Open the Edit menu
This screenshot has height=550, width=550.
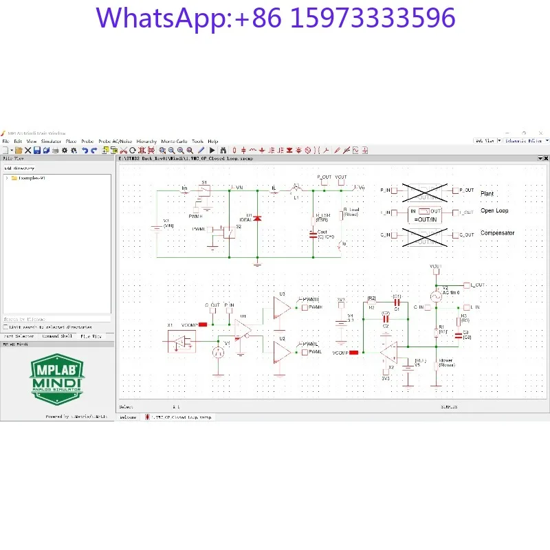coord(18,142)
